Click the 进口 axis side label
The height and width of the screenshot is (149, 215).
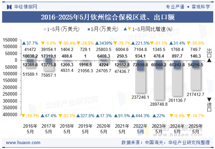(x=209, y=107)
